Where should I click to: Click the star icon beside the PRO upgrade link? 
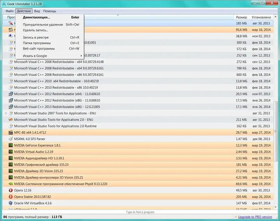coord(236,217)
